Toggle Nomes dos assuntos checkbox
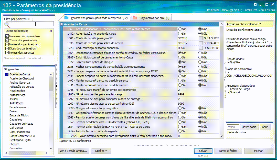 coord(7,53)
